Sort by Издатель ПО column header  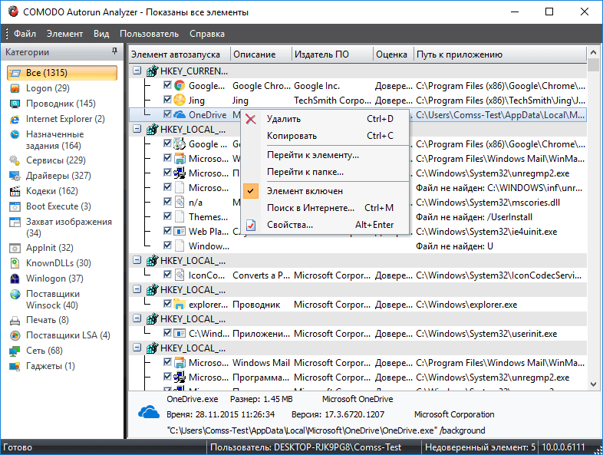[333, 54]
